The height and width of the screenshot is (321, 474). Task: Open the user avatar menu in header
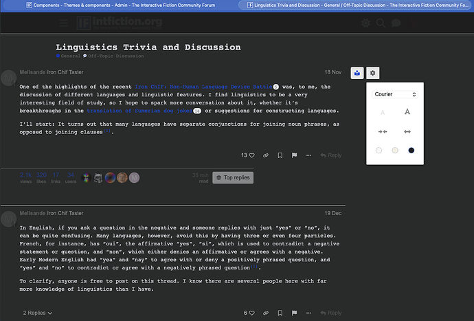[412, 23]
